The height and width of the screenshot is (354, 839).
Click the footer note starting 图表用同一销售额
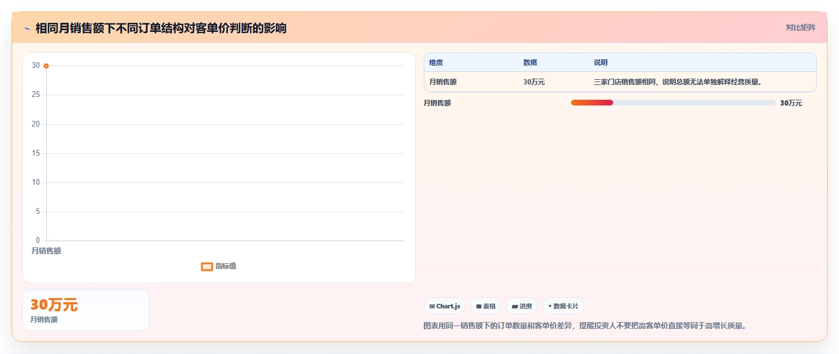point(585,326)
